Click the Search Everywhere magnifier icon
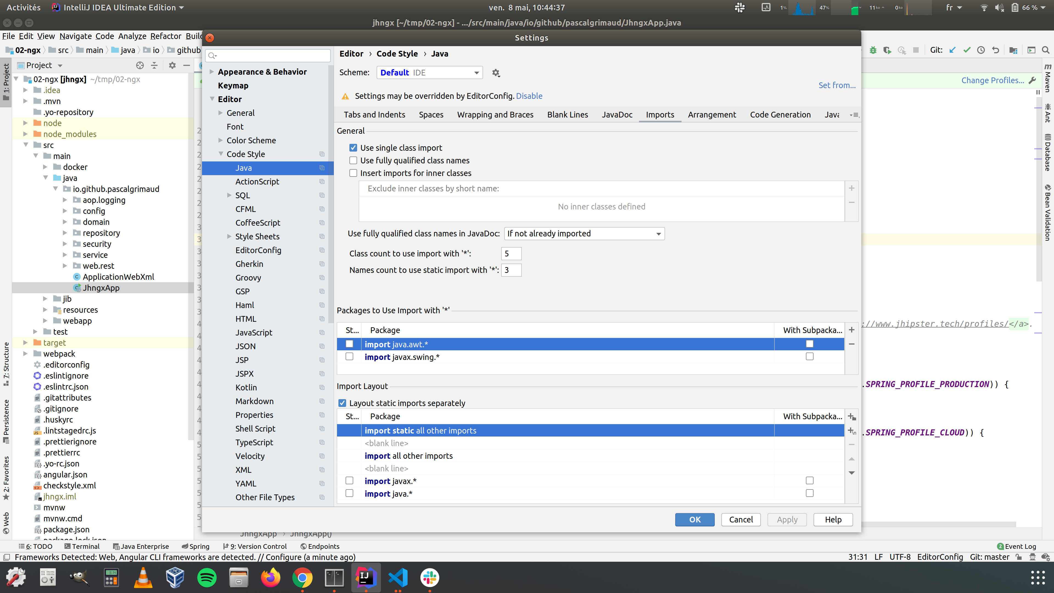 point(1046,50)
